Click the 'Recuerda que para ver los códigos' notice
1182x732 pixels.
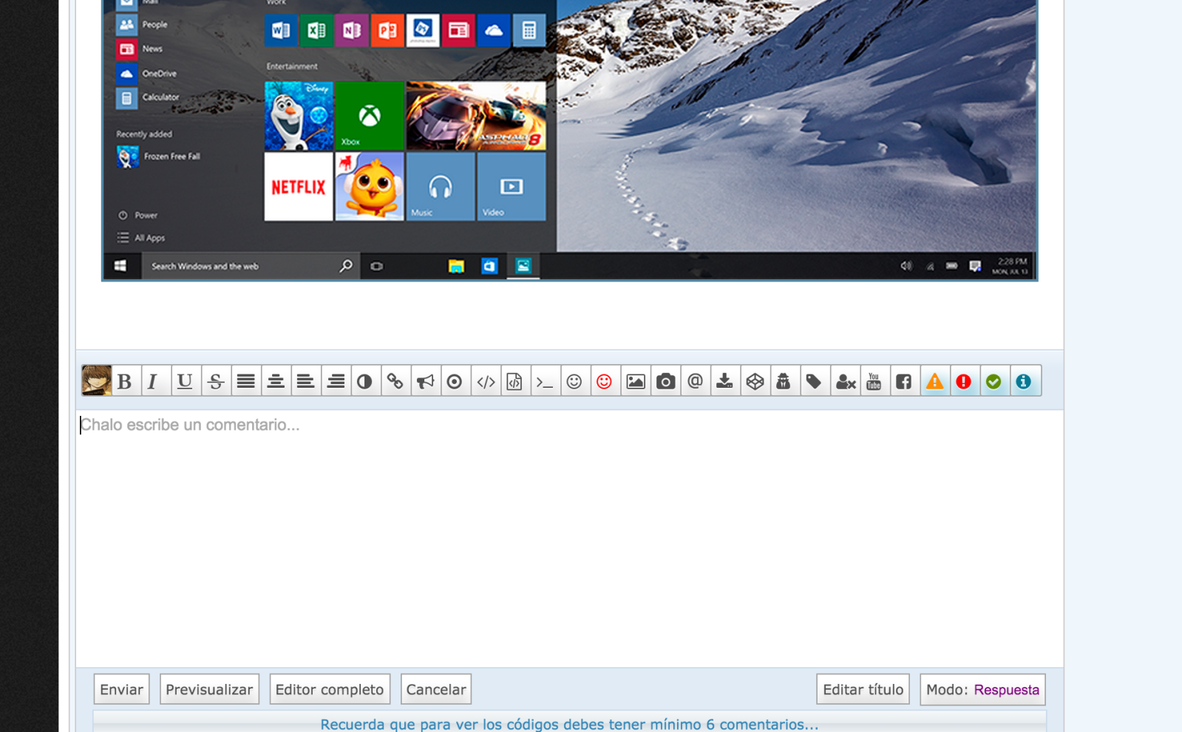[569, 723]
